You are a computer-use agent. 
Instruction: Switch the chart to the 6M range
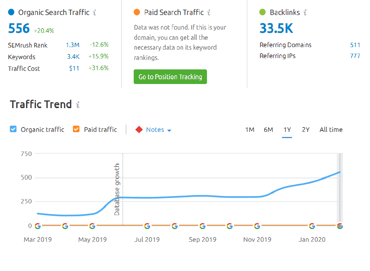[x=268, y=130]
